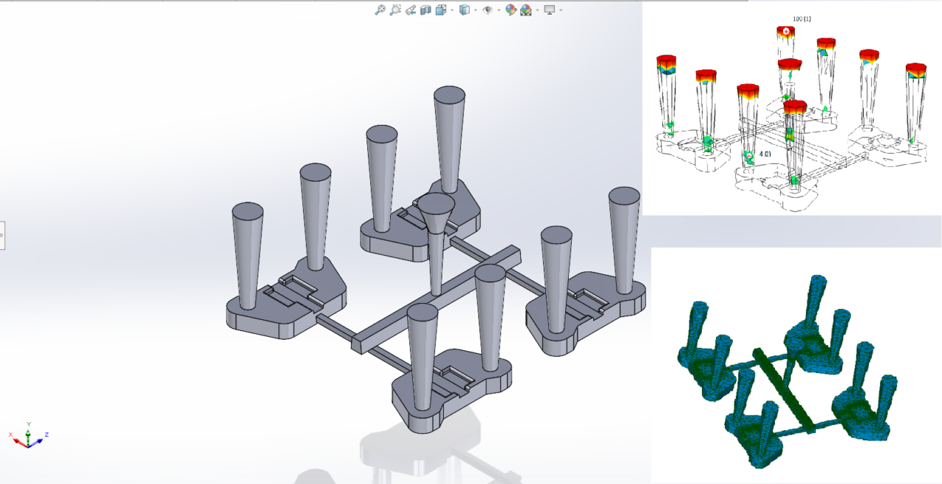Viewport: 942px width, 484px height.
Task: Click the Display Style cube icon
Action: 464,10
